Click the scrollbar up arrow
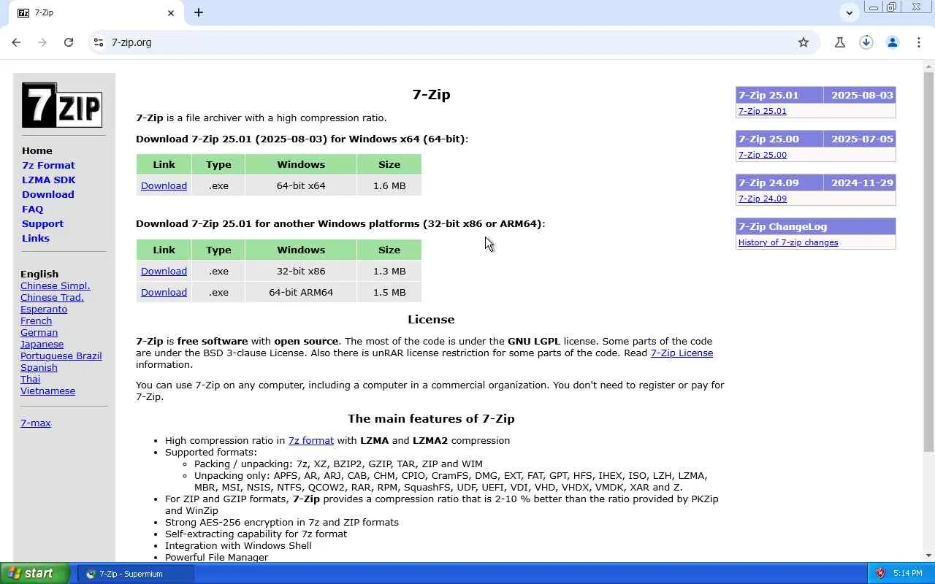The height and width of the screenshot is (584, 935). tap(929, 66)
